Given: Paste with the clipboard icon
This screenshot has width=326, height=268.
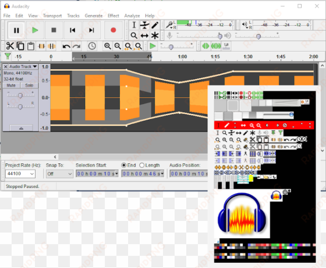Looking at the screenshot, I should [31, 46].
